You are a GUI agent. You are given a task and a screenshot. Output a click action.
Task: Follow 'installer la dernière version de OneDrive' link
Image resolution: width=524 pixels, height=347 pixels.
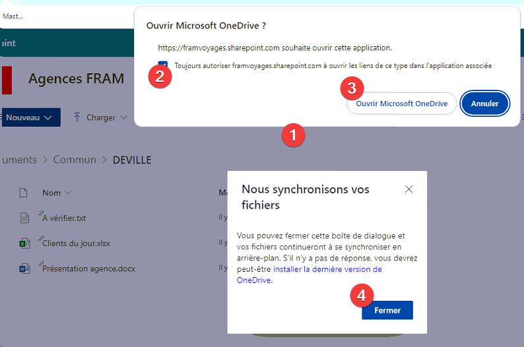point(309,274)
